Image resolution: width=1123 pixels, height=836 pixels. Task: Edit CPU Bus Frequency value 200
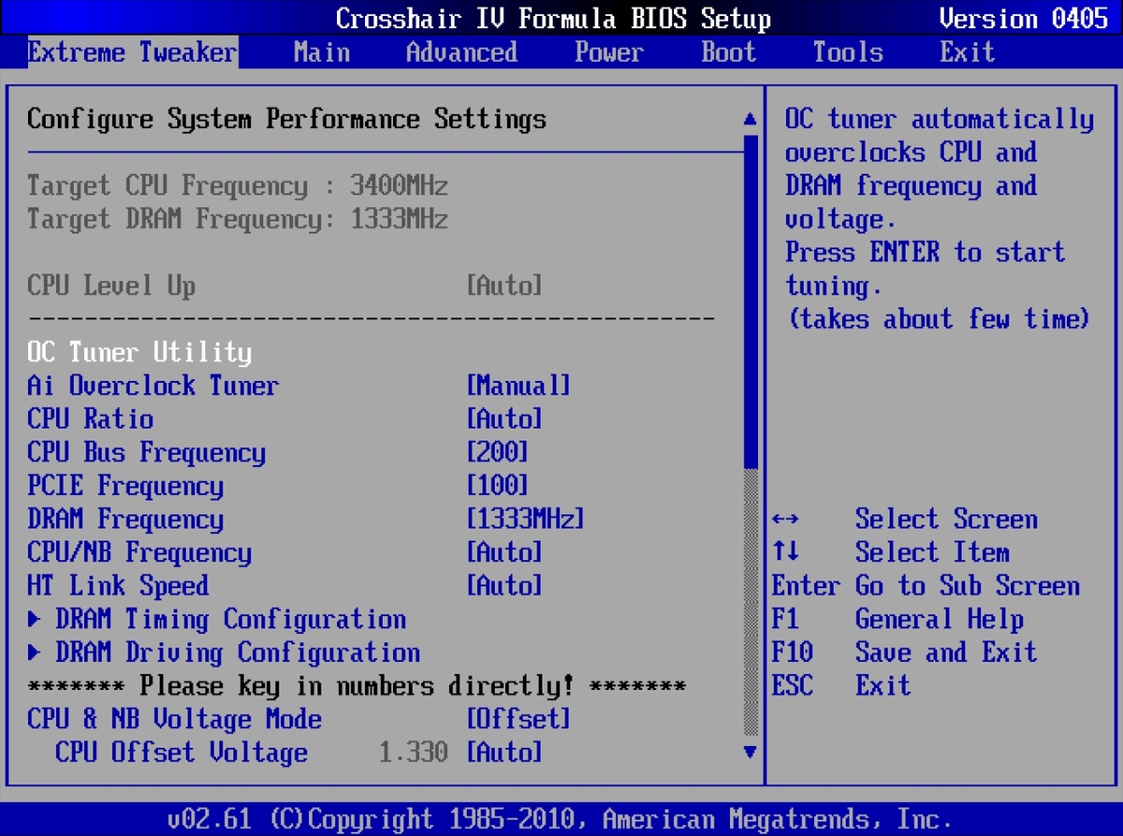click(x=497, y=453)
